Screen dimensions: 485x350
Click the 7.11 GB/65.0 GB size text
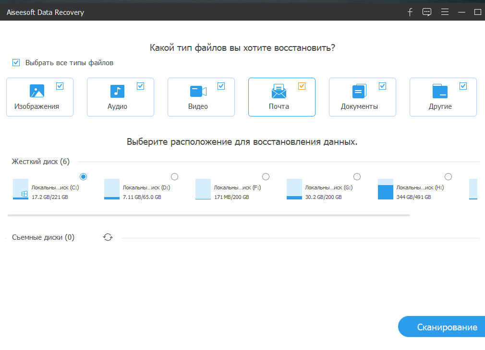coord(142,197)
